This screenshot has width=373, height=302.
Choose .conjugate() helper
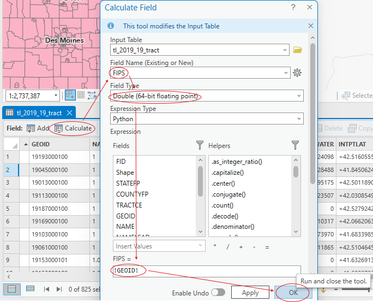point(228,194)
